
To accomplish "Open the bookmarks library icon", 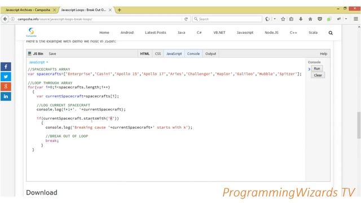I will click(291, 19).
